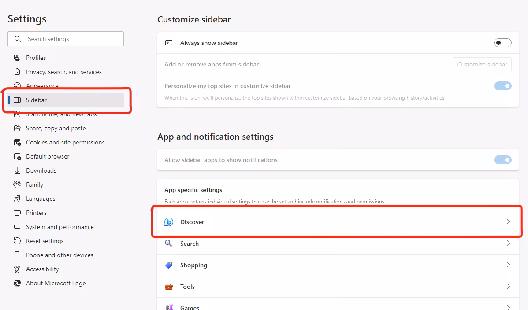Click the Cookies and site permissions icon
This screenshot has width=528, height=310.
[17, 142]
